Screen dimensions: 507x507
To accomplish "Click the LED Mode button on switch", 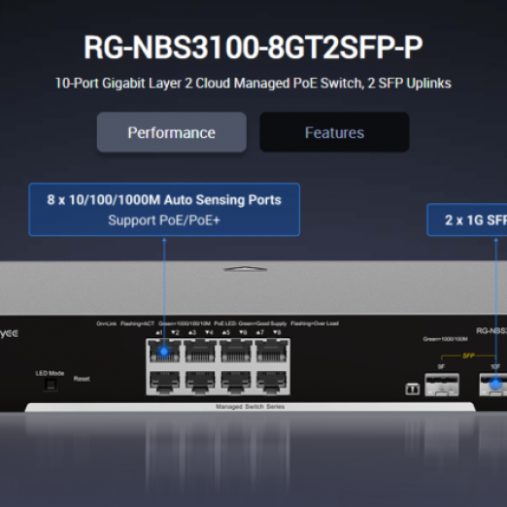I will (x=51, y=385).
